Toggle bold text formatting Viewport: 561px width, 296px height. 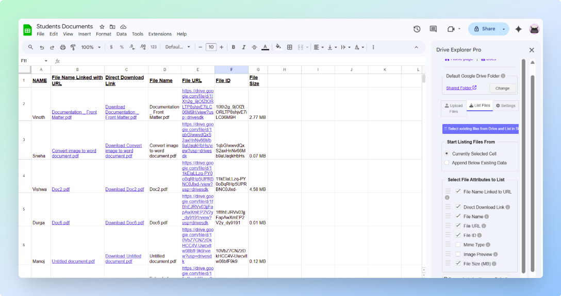234,47
